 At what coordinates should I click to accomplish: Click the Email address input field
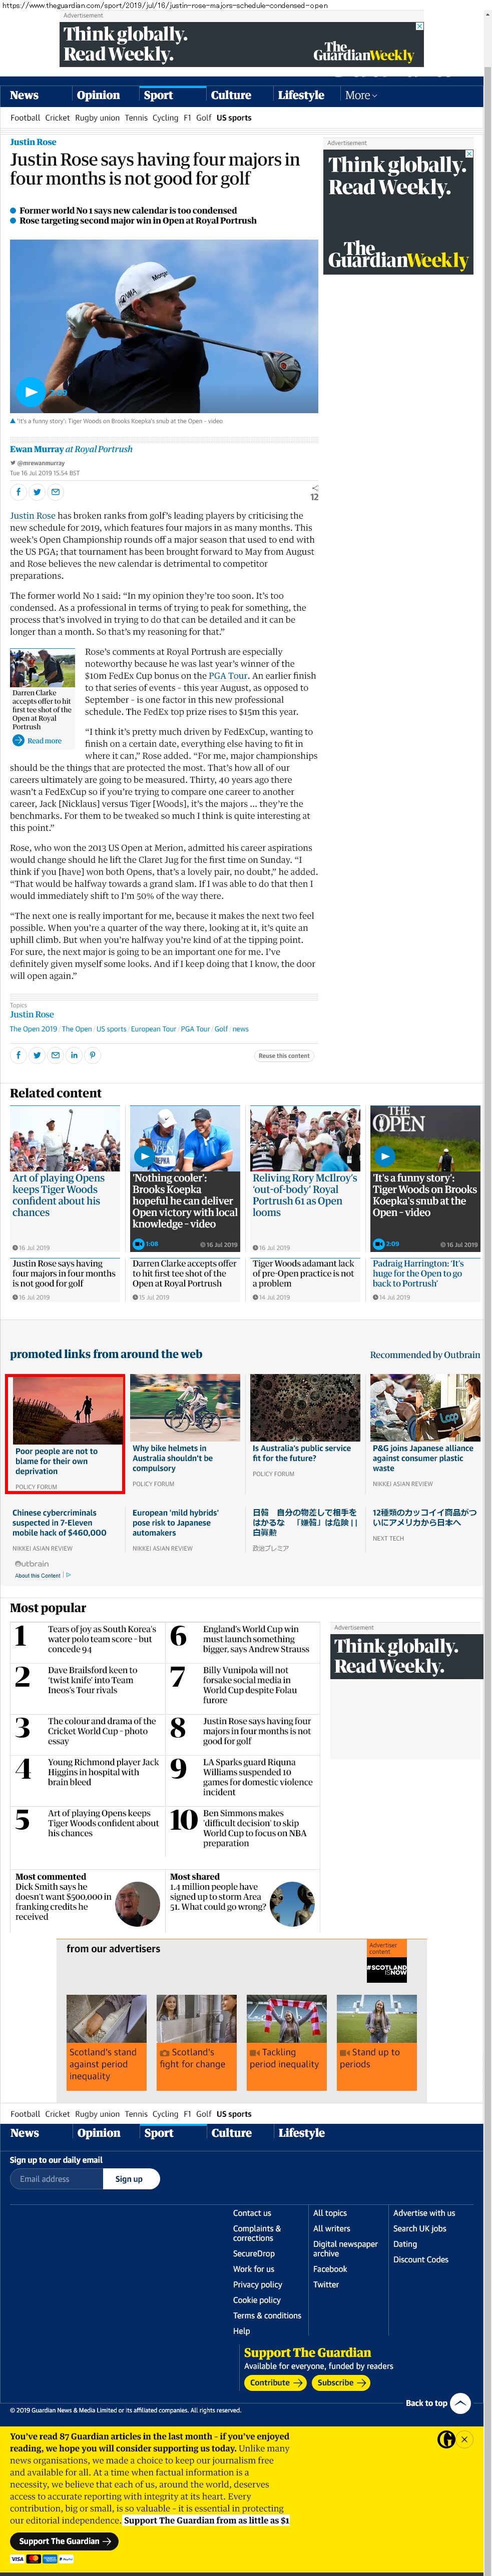point(55,2178)
